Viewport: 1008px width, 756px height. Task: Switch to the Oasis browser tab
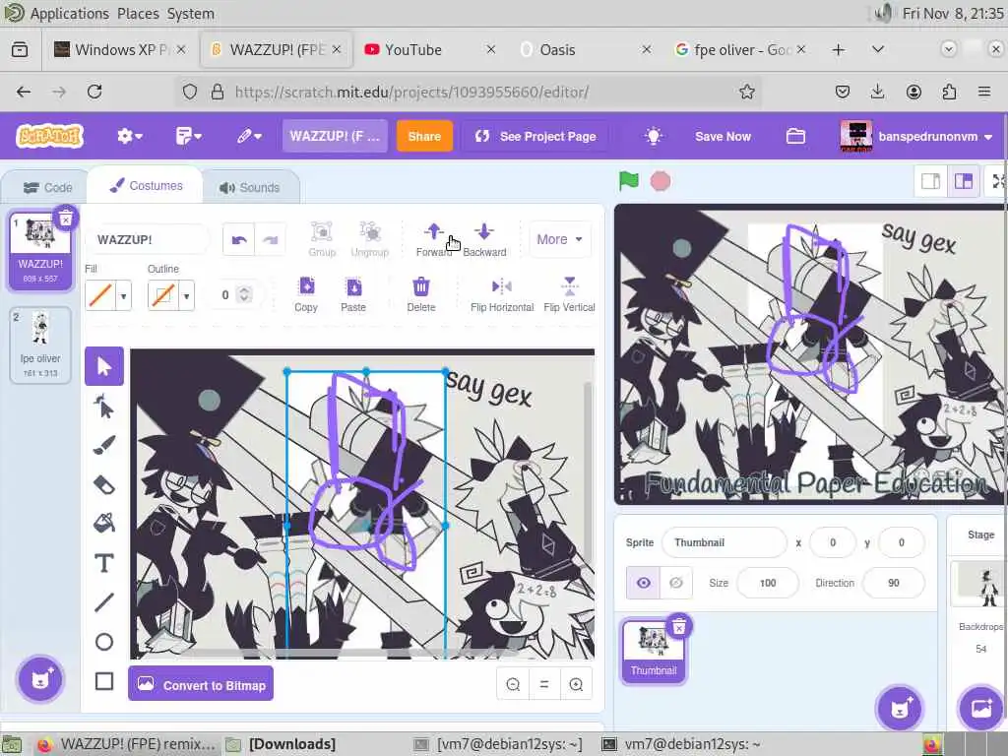pos(585,49)
